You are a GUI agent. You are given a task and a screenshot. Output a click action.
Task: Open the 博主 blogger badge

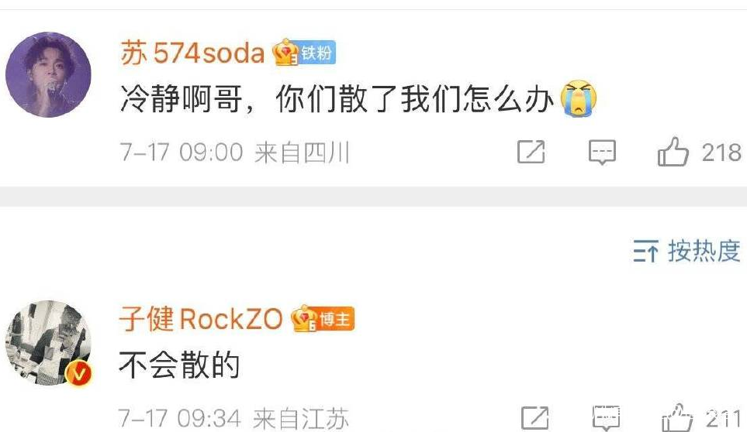point(335,319)
